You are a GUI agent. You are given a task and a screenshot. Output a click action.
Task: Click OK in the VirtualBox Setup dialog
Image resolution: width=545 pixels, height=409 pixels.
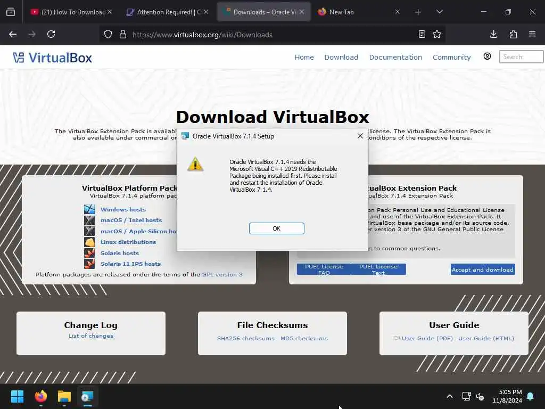coord(276,228)
